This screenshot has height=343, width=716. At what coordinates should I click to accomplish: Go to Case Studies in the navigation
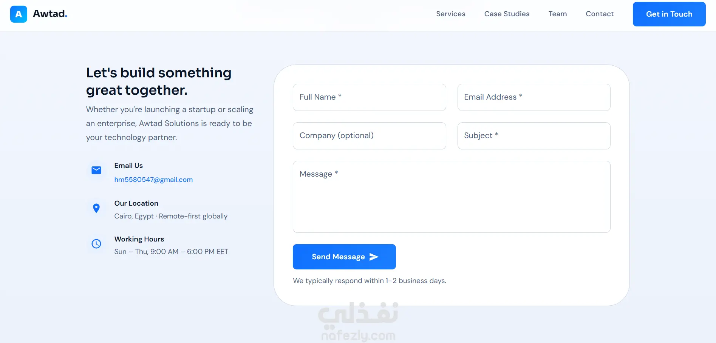click(x=507, y=14)
